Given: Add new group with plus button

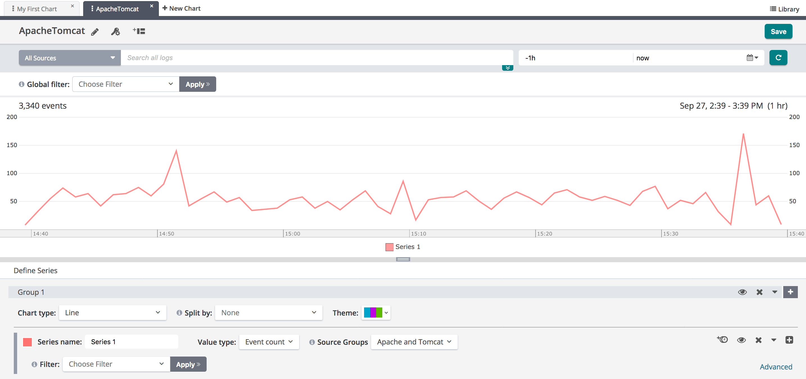Looking at the screenshot, I should point(790,292).
